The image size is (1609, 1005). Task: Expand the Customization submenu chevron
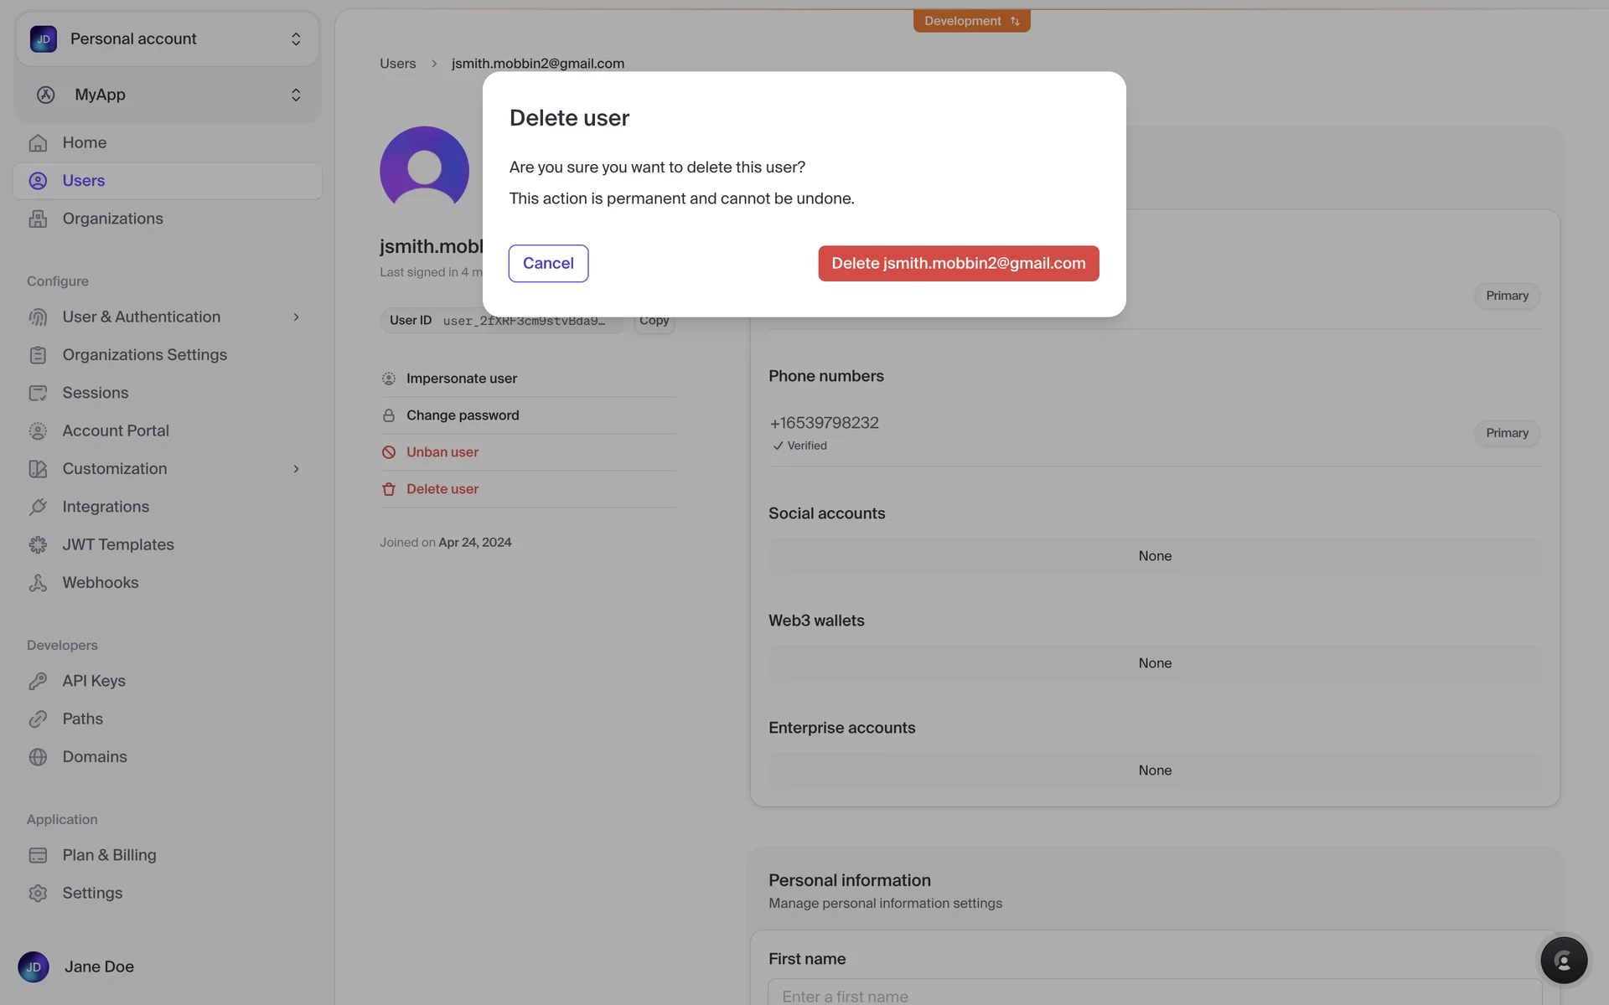pos(296,469)
